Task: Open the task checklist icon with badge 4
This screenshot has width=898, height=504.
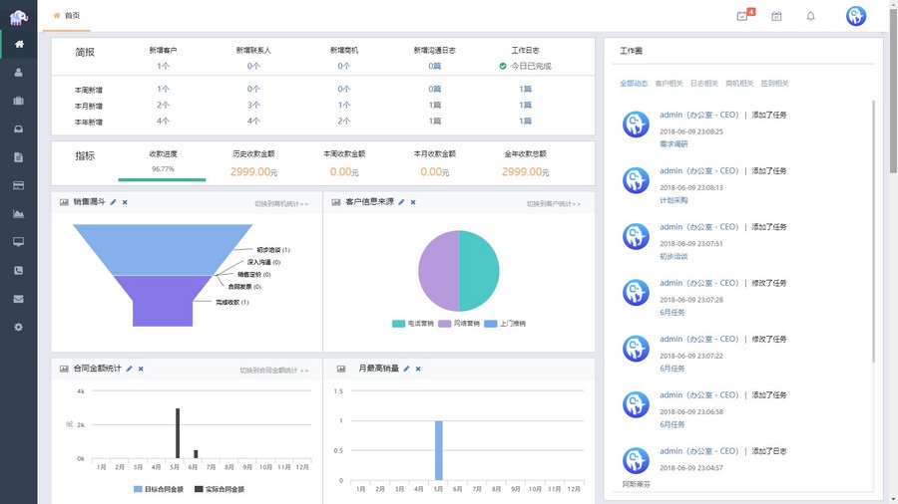Action: point(743,15)
